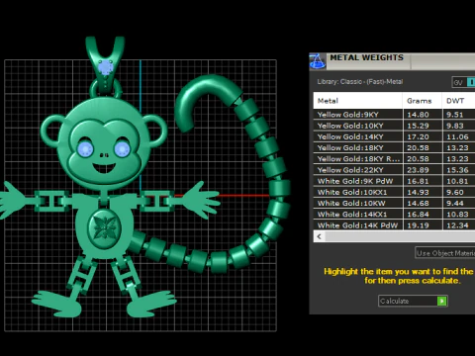Select the White Gold:14K PdW row
The width and height of the screenshot is (475, 356).
[x=394, y=225]
